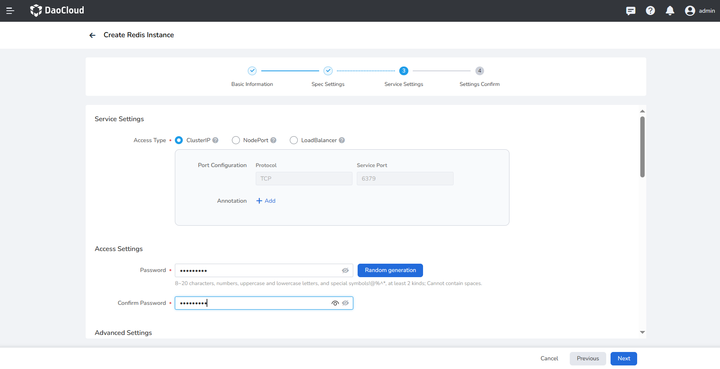Click the LoadBalancer help tooltip icon
This screenshot has height=369, width=720.
click(342, 140)
